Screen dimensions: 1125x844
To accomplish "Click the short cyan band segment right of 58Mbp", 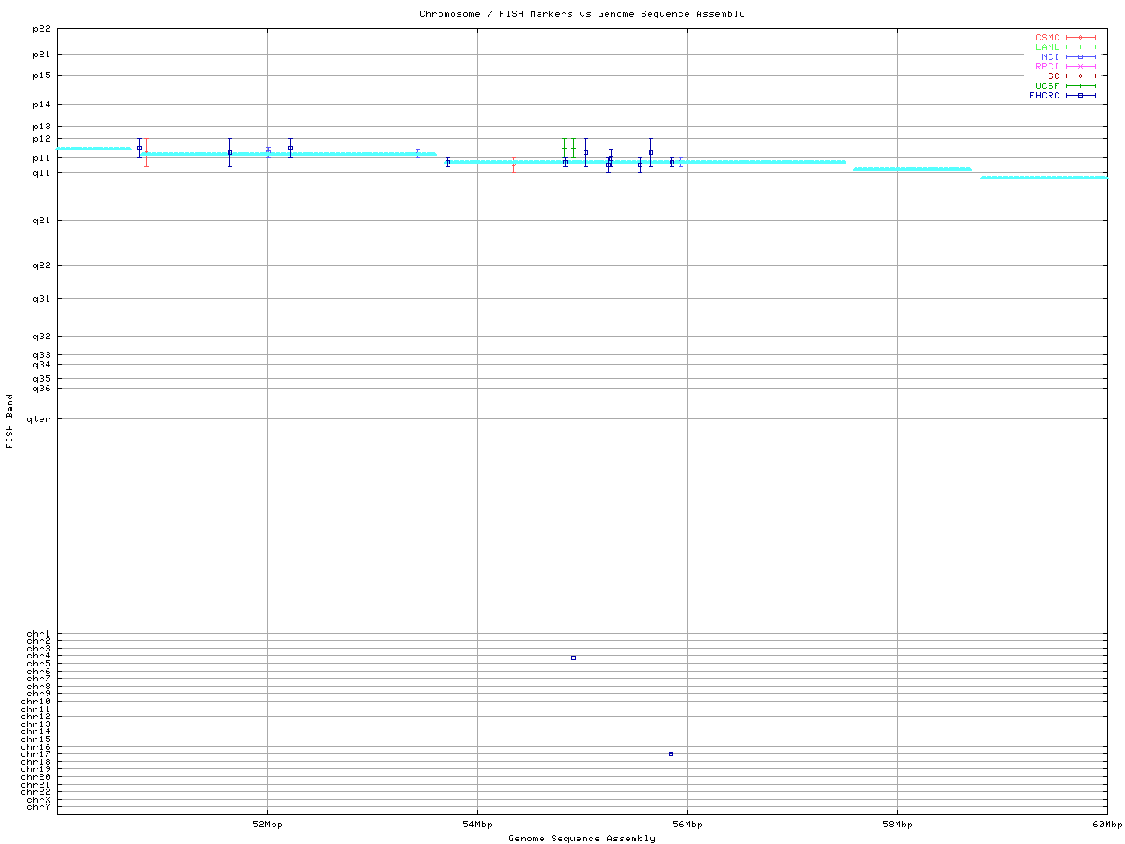I will click(x=912, y=169).
